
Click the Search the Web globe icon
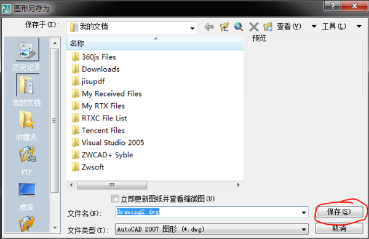(x=239, y=27)
